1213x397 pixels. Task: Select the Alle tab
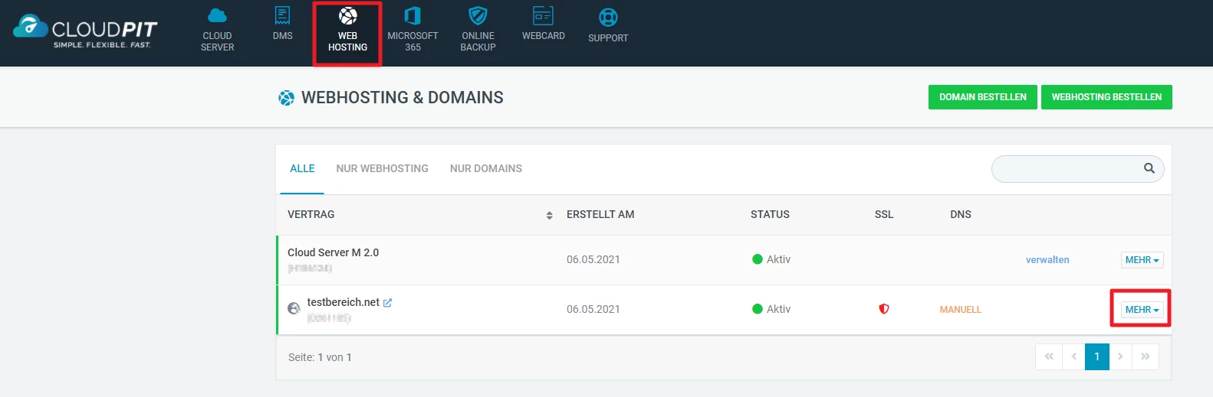(x=302, y=168)
